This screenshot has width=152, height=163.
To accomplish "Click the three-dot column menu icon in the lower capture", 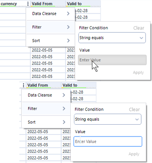I will [24, 85].
